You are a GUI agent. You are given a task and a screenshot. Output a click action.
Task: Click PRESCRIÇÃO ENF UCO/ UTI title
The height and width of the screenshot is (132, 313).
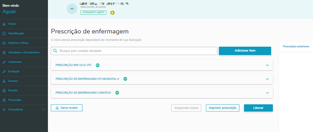[73, 65]
